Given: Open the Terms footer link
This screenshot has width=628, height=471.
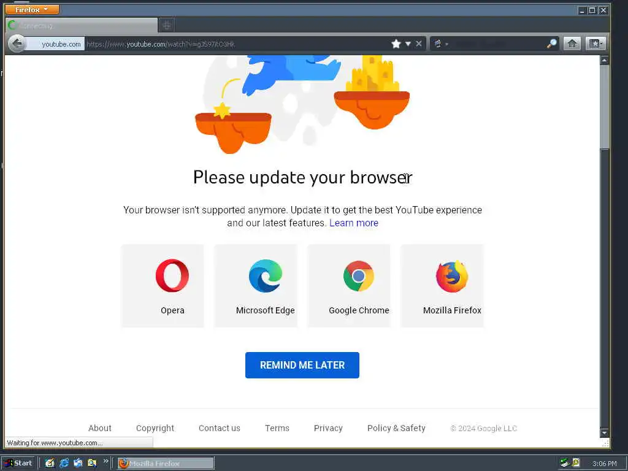Looking at the screenshot, I should click(x=277, y=428).
